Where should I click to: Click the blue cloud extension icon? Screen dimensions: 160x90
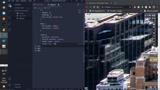click(146, 7)
